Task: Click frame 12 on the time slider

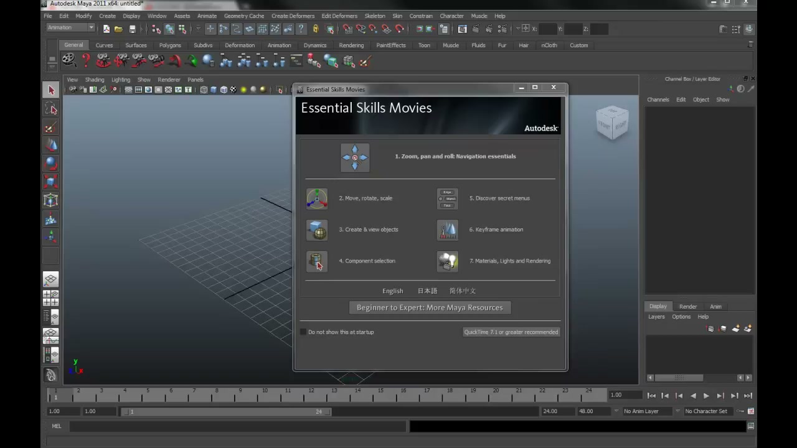Action: pos(311,394)
